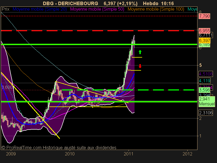Click the '3,6000' level label on chart
Viewport: 217px width, 163px height.
click(8, 87)
